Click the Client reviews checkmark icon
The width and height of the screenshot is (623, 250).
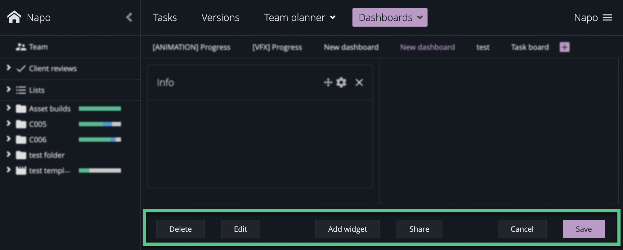click(21, 69)
